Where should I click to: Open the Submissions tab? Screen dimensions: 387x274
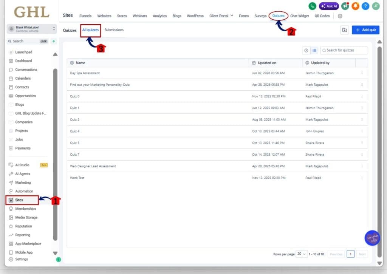click(114, 30)
